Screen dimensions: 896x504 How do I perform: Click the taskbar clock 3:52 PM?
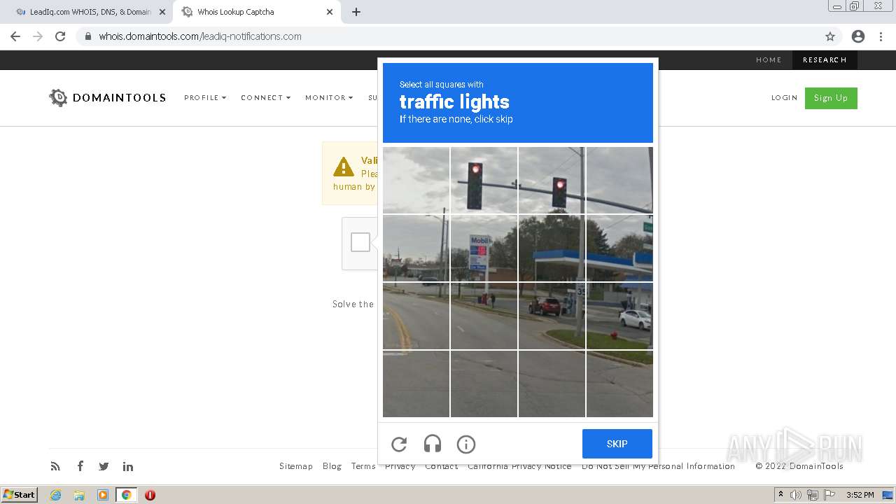[860, 495]
